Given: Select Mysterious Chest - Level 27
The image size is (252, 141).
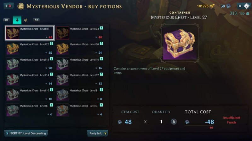Looking at the screenshot, I should (30, 33).
